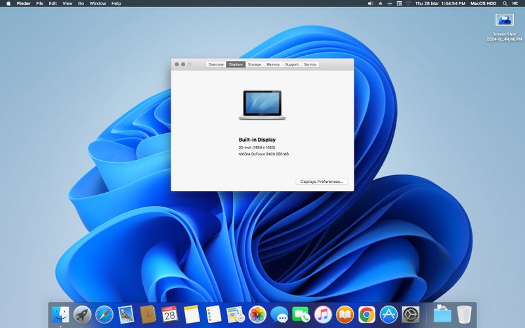Open System Preferences gear in dock
This screenshot has width=525, height=328.
[410, 315]
